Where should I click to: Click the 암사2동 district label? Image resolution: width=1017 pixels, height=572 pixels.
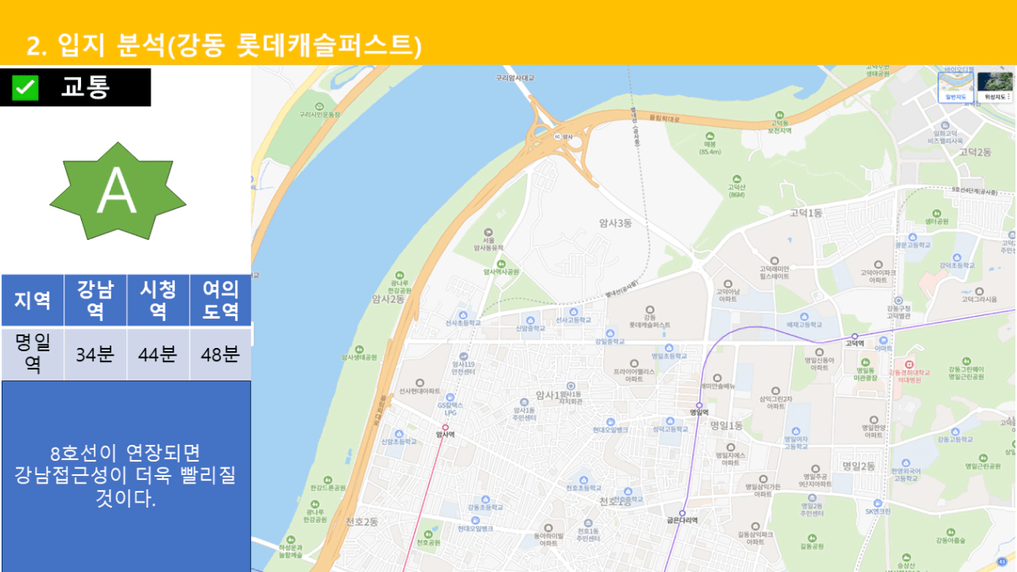(x=388, y=299)
